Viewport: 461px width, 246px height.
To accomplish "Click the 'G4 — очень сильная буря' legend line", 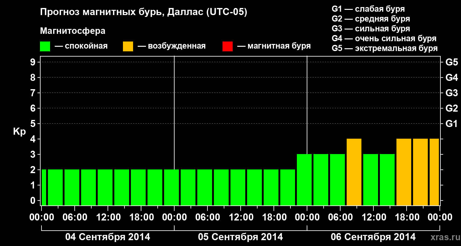I will coord(384,38).
